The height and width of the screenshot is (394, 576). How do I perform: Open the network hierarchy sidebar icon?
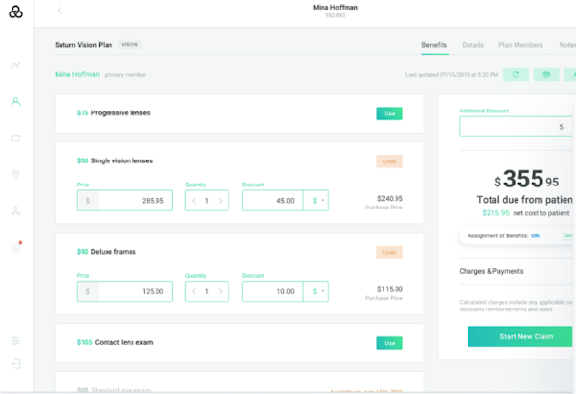tap(15, 210)
